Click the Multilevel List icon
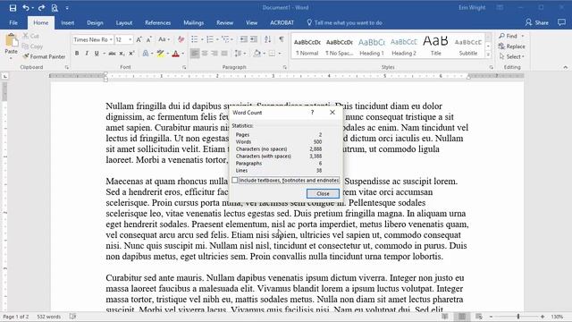This screenshot has width=572, height=322. coord(225,39)
